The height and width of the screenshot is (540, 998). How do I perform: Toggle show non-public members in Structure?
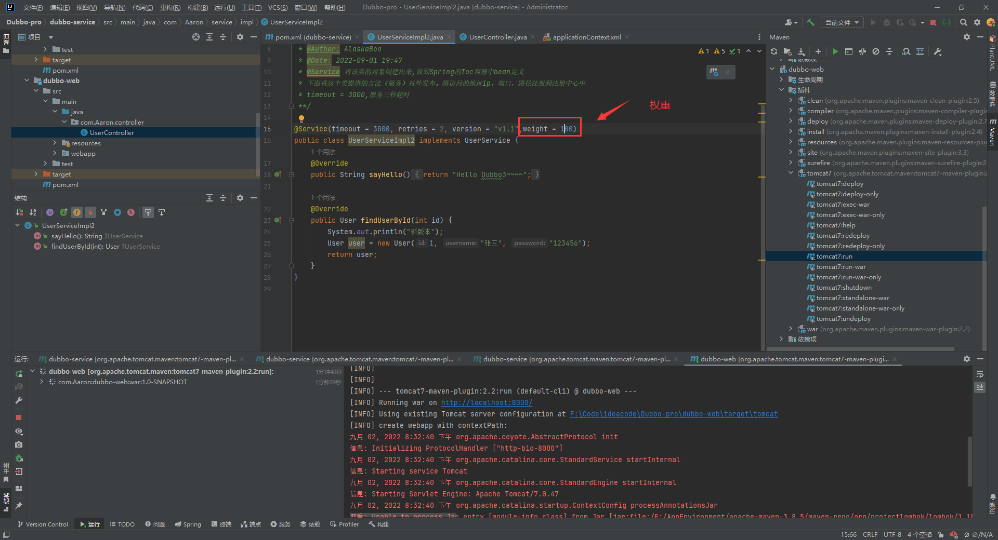pos(90,212)
